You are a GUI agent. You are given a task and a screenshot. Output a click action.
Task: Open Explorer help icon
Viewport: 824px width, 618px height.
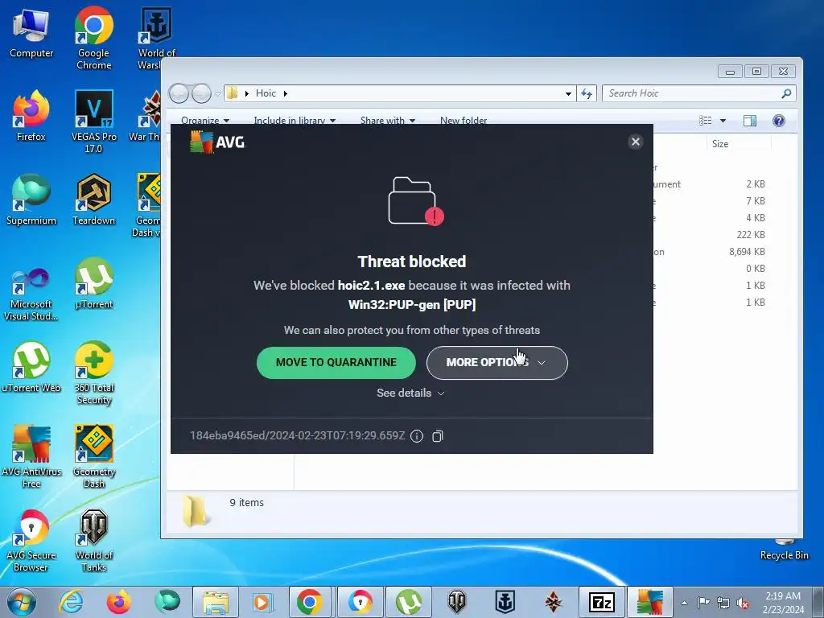779,121
